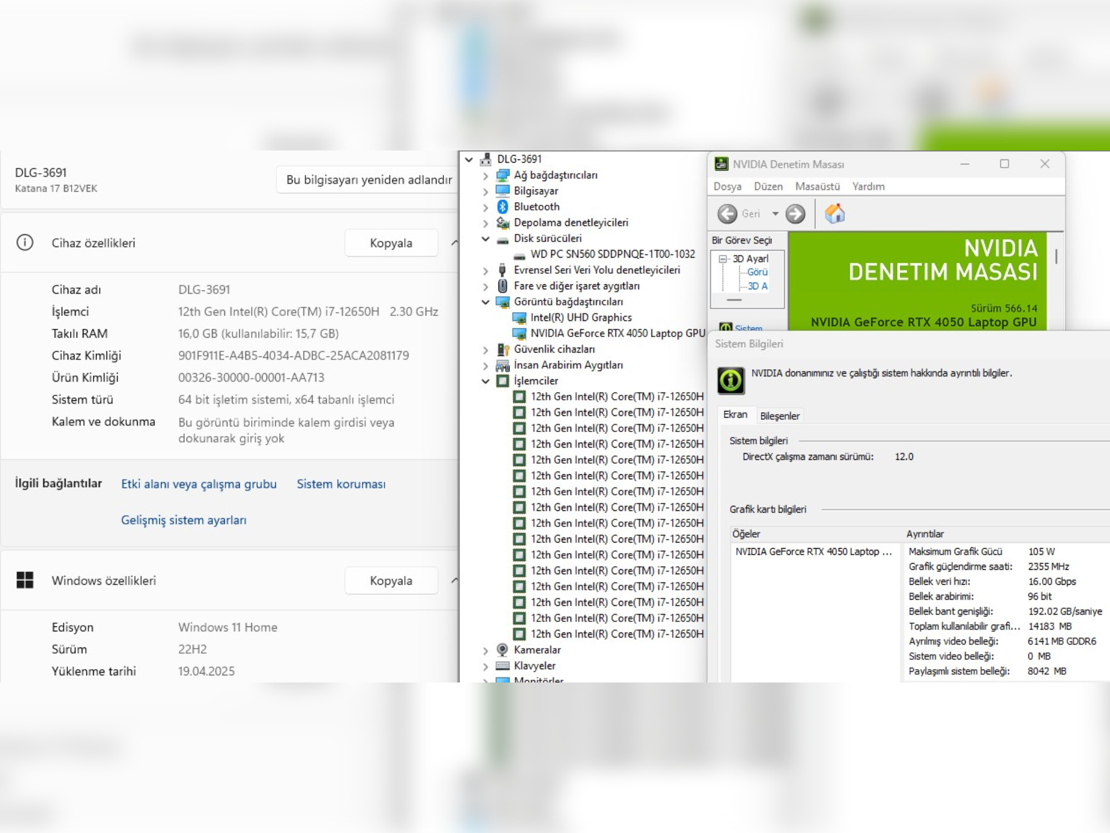The width and height of the screenshot is (1110, 833).
Task: Click the Evrensel Seri Veri Yolu USB icon
Action: [x=502, y=270]
